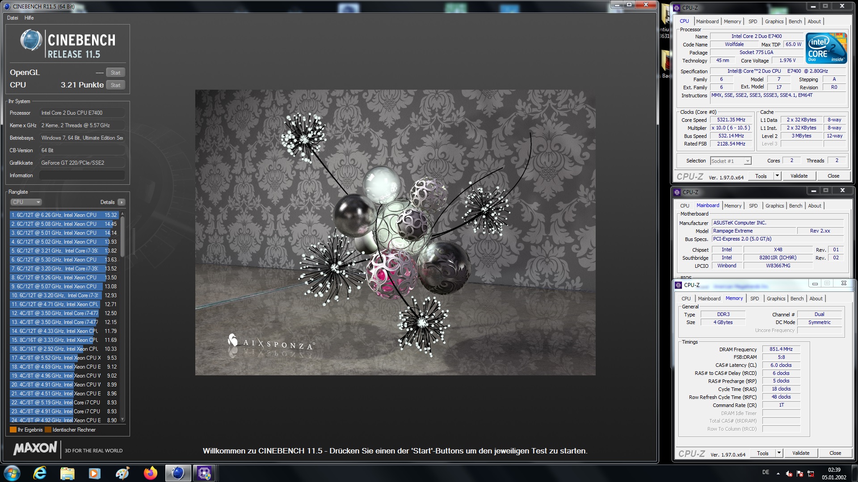Select ranking entry 17 with score 9.53
This screenshot has height=482, width=858.
pyautogui.click(x=64, y=358)
